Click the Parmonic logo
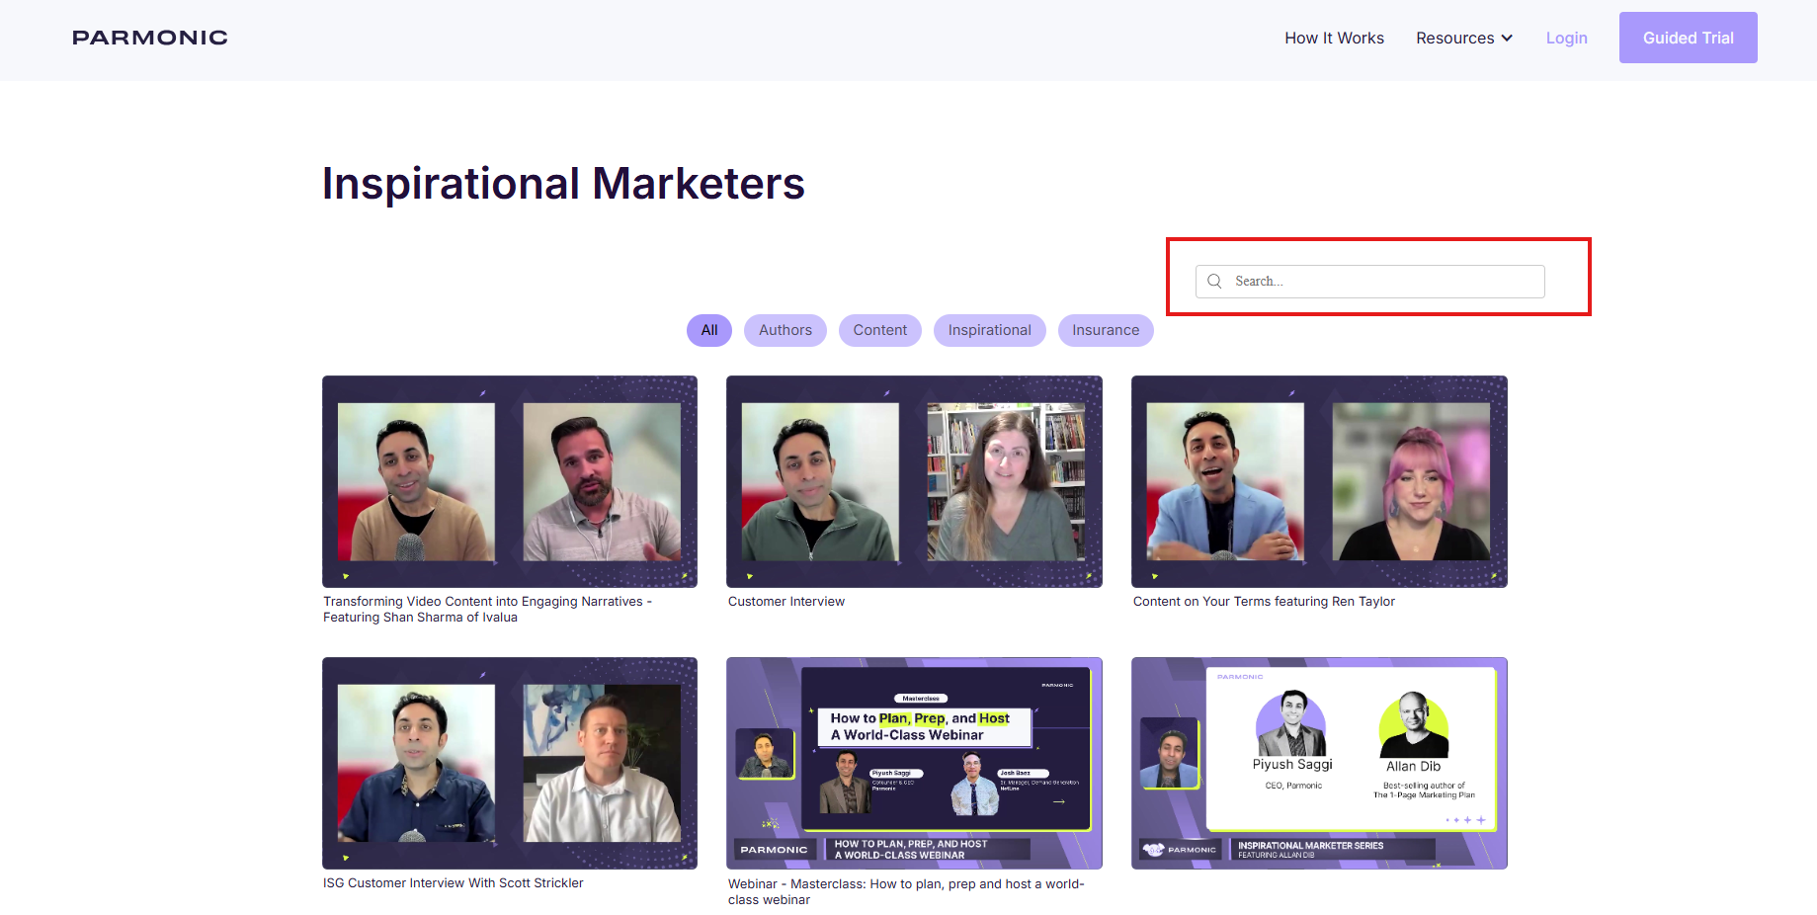Image resolution: width=1817 pixels, height=915 pixels. [x=150, y=38]
